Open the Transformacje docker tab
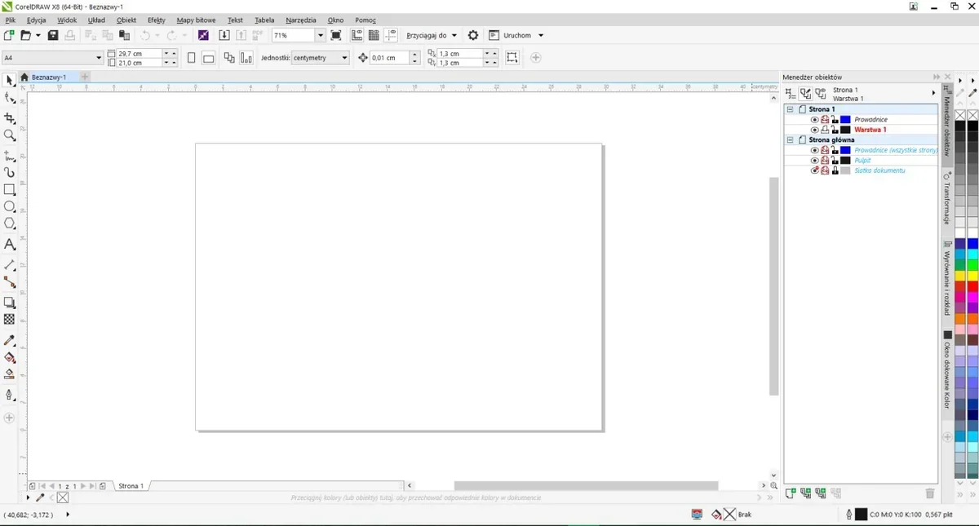The height and width of the screenshot is (526, 979). [x=947, y=198]
